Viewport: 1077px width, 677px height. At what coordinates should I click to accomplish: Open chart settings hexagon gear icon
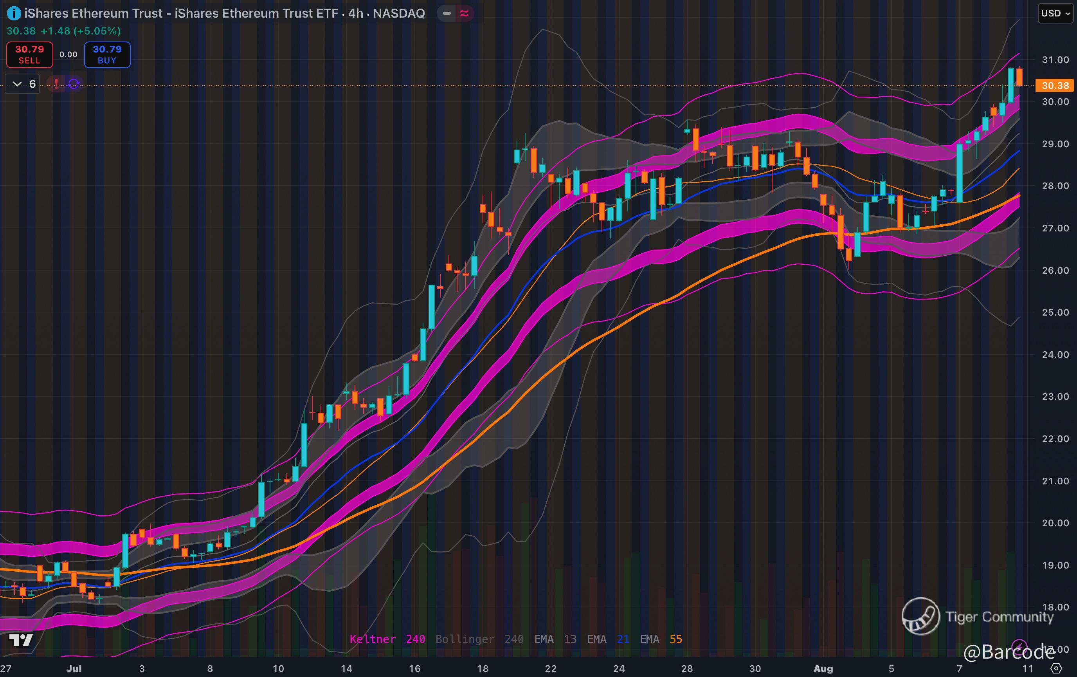[1056, 668]
